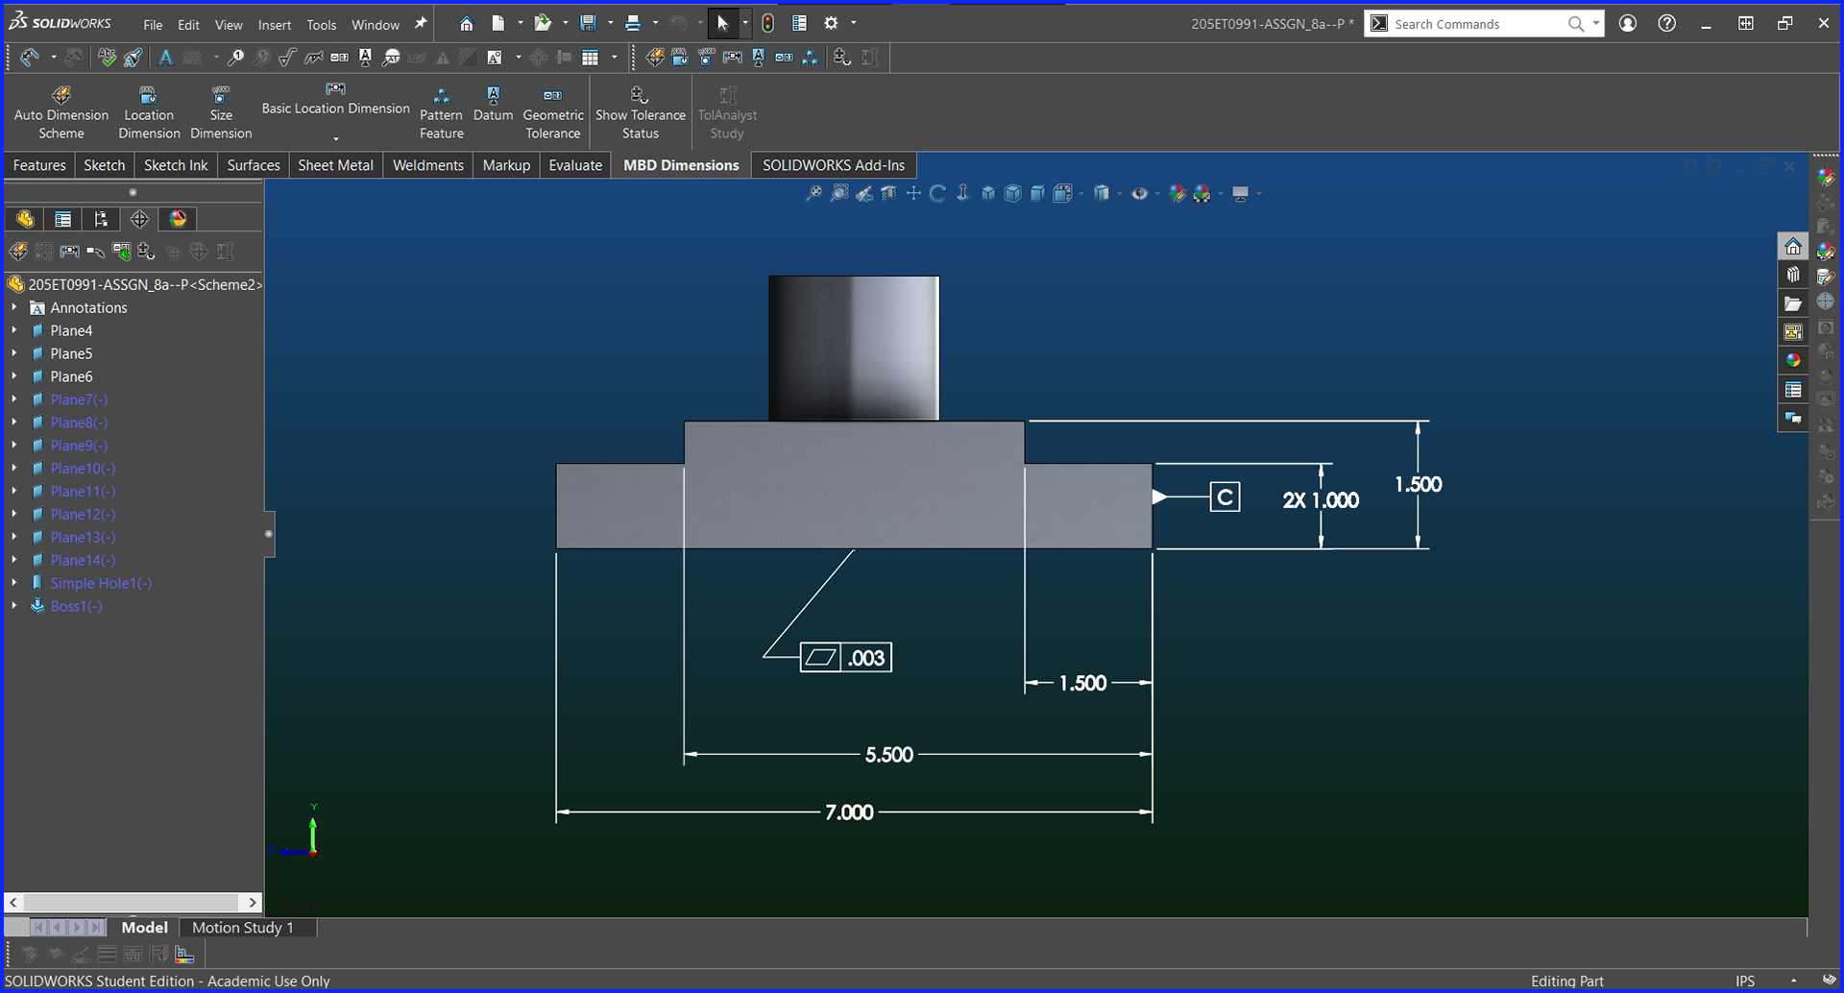Expand the Boss1(-) tree node
The height and width of the screenshot is (993, 1844).
pos(14,606)
